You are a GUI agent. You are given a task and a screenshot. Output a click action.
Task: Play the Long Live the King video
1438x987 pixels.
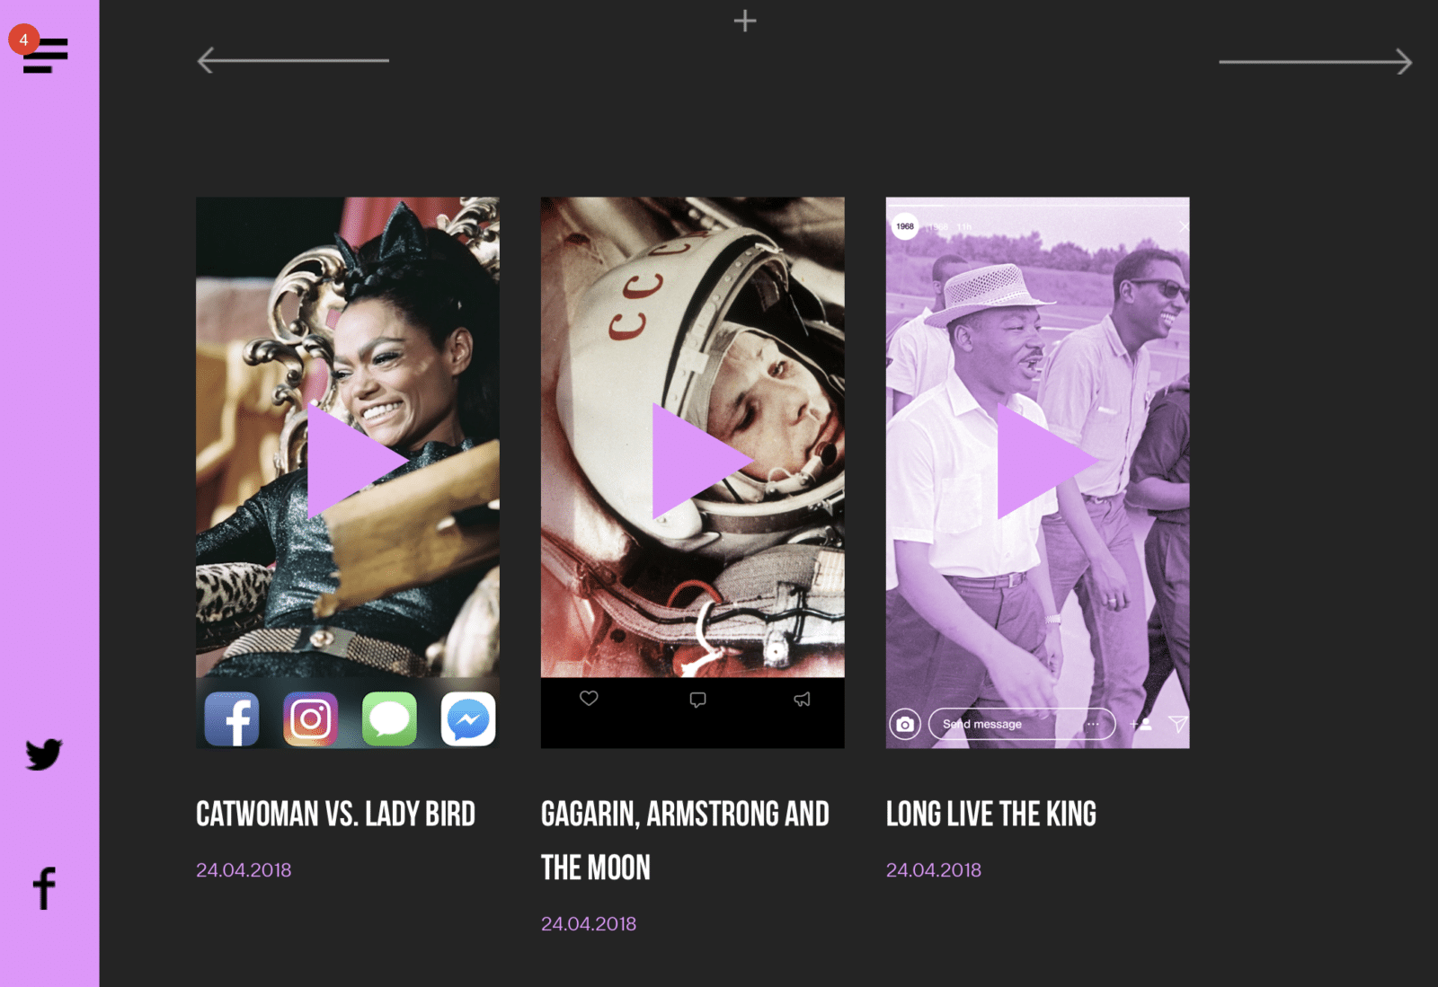click(x=1047, y=460)
